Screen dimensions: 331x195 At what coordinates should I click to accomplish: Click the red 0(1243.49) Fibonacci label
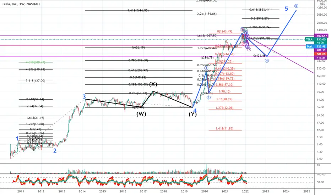click(224, 32)
